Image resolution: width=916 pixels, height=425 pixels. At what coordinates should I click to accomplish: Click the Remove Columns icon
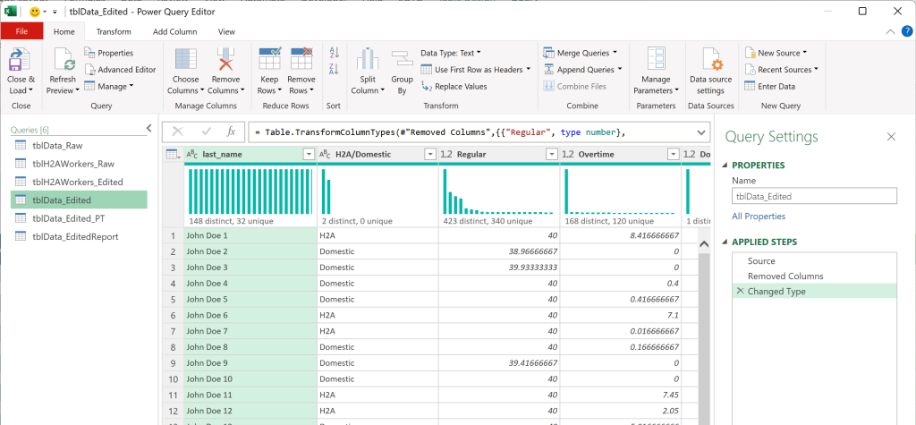(x=225, y=60)
